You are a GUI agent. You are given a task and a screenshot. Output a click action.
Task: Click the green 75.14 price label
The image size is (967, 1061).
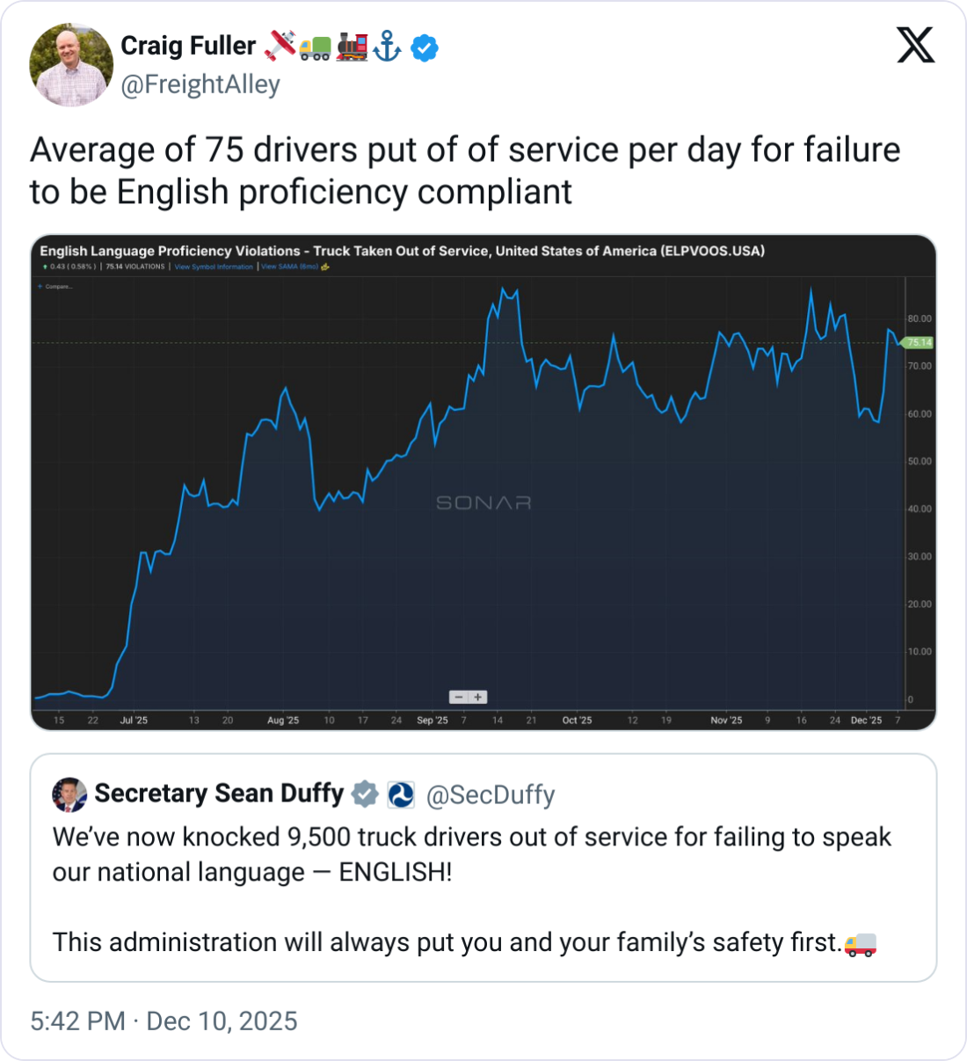click(x=919, y=342)
